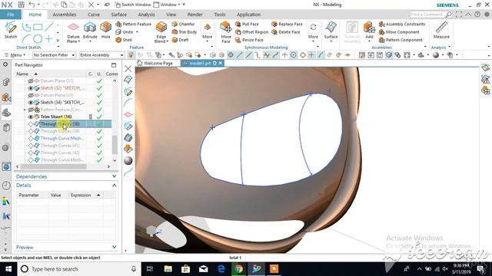Select the Resize Face command
The image size is (492, 276).
(x=249, y=40)
